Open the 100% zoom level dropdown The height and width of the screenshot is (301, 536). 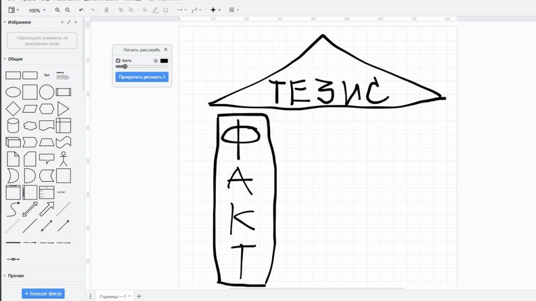pos(37,10)
